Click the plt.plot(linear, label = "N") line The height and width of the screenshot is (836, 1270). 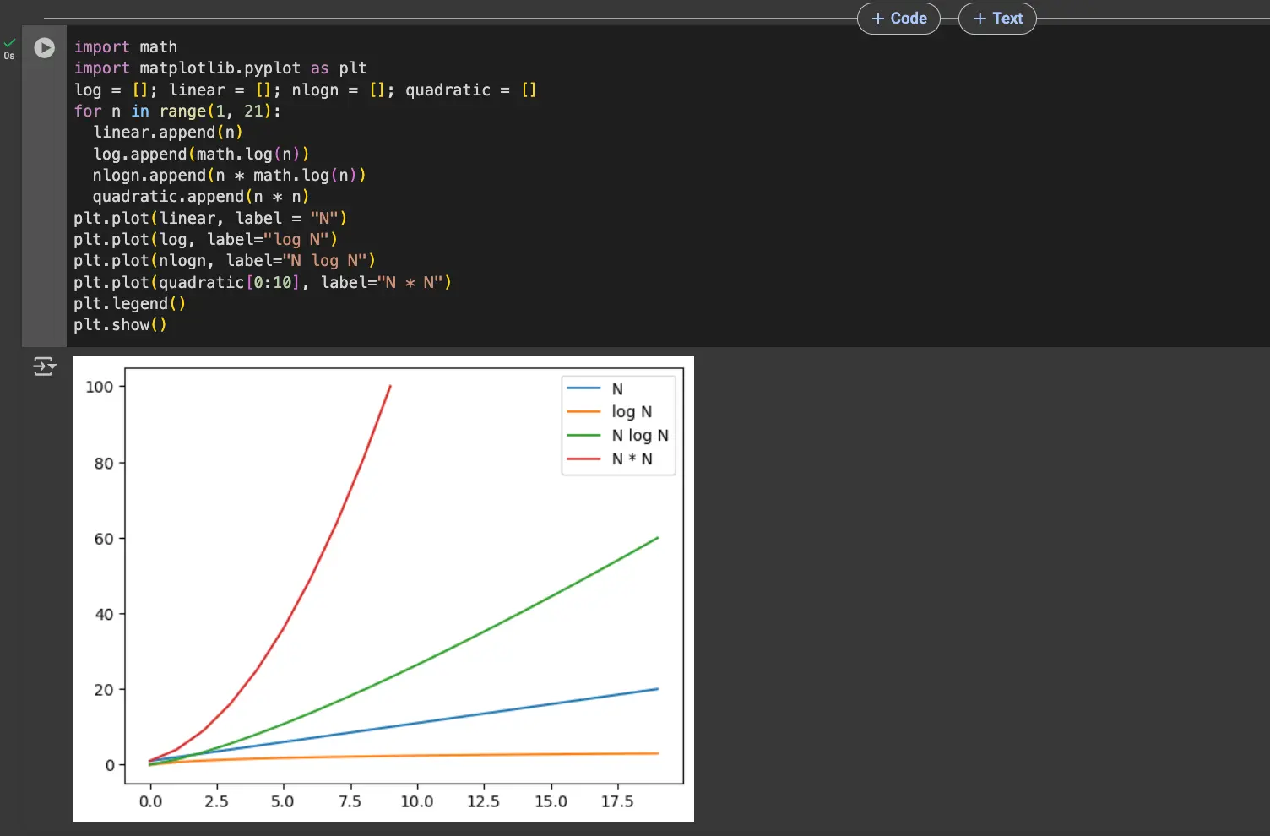point(210,219)
